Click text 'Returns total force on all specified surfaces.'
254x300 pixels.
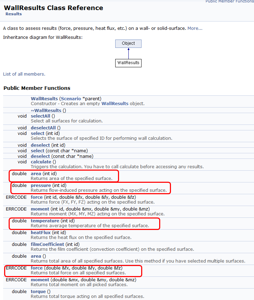(78, 273)
